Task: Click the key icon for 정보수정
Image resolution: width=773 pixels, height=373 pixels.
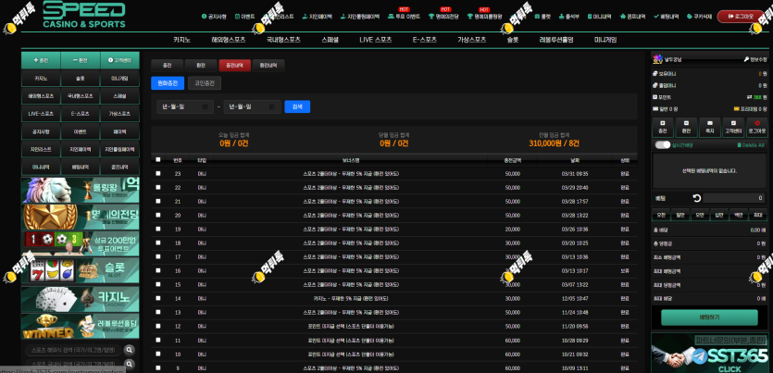Action: [746, 59]
